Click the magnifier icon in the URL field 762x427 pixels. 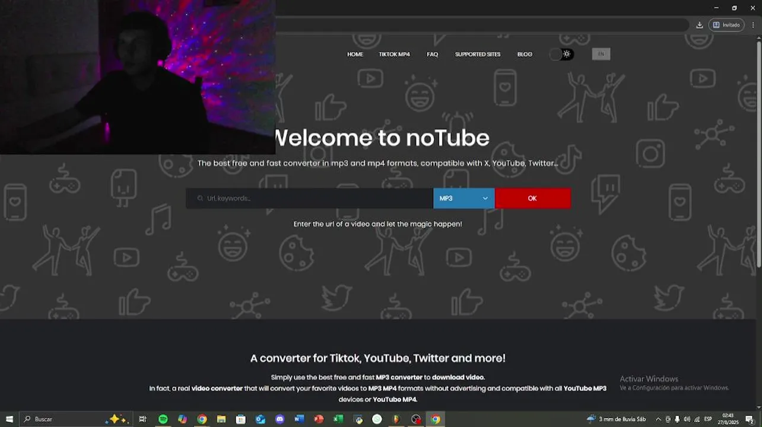(x=201, y=199)
